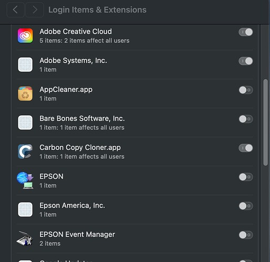
Task: Click '2 items' under EPSON Event Manager
Action: [50, 244]
